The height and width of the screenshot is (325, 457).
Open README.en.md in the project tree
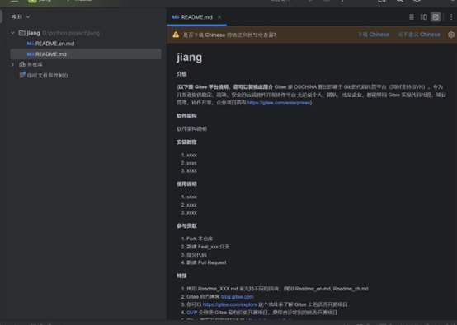(x=54, y=44)
